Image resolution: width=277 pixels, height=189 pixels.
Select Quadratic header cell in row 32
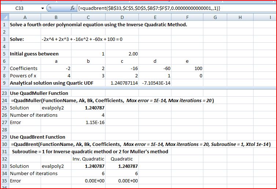[122, 159]
